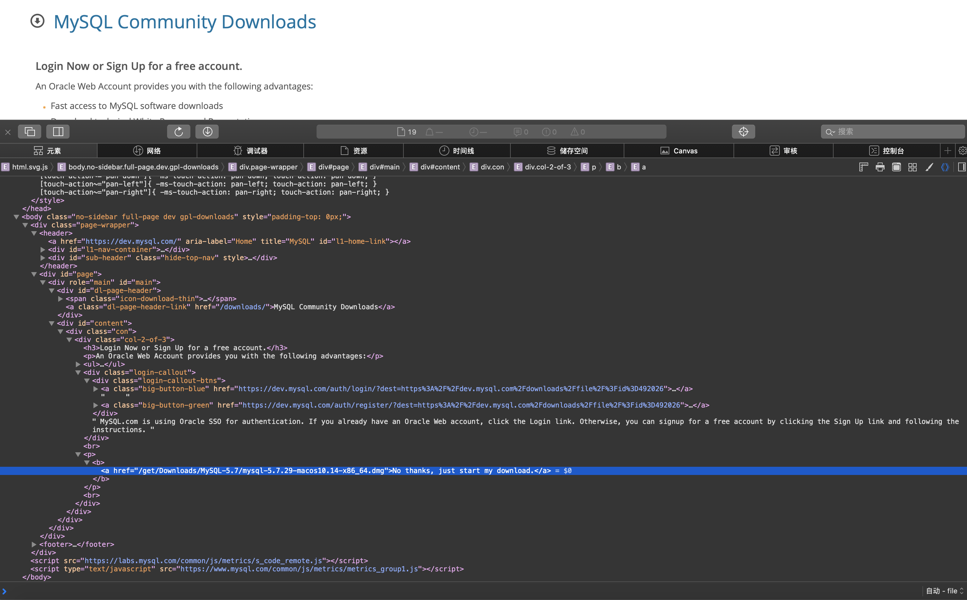
Task: Open the 资源 tab
Action: [354, 151]
